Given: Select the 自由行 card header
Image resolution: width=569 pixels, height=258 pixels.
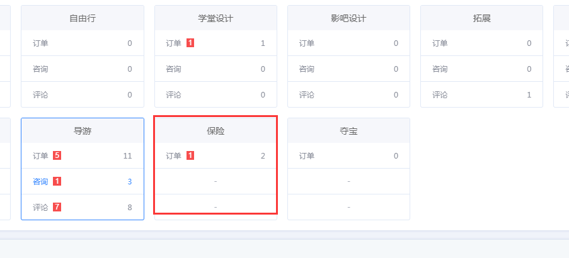Looking at the screenshot, I should pos(83,18).
